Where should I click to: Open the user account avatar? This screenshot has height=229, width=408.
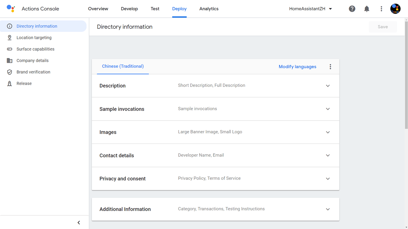395,9
